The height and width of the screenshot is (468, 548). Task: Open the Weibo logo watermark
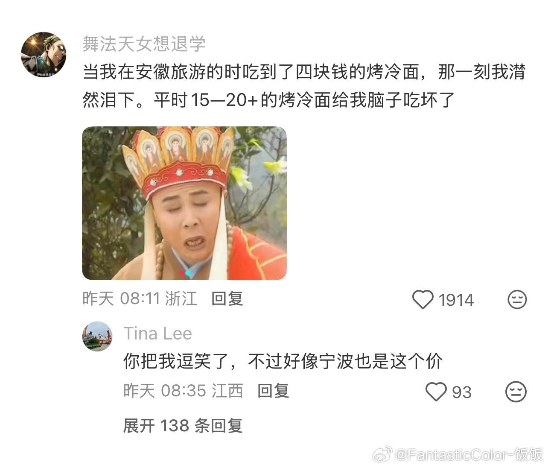pos(383,454)
